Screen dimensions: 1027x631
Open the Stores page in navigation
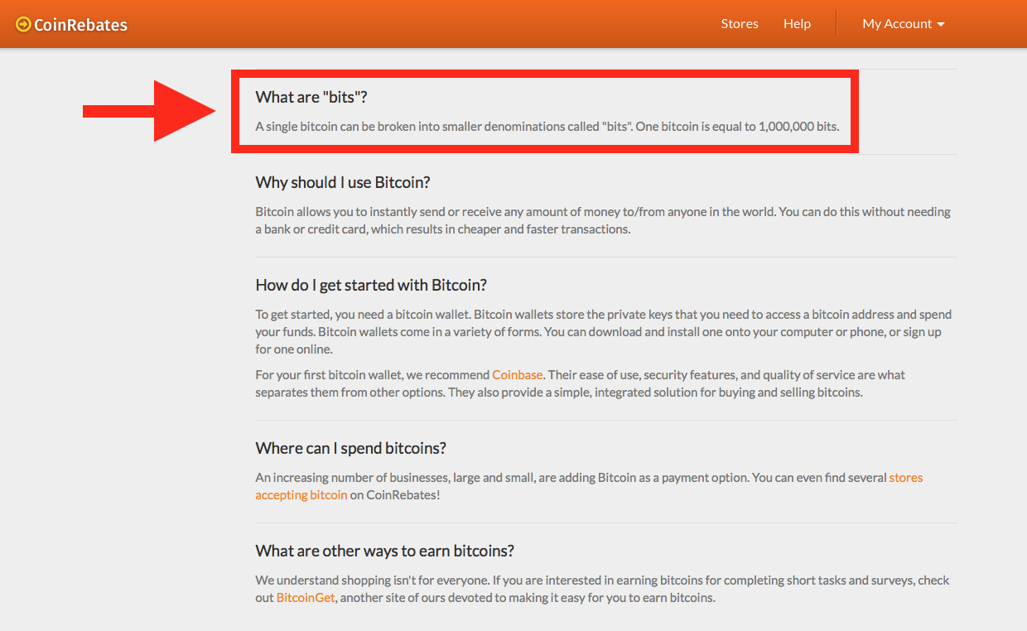point(739,24)
